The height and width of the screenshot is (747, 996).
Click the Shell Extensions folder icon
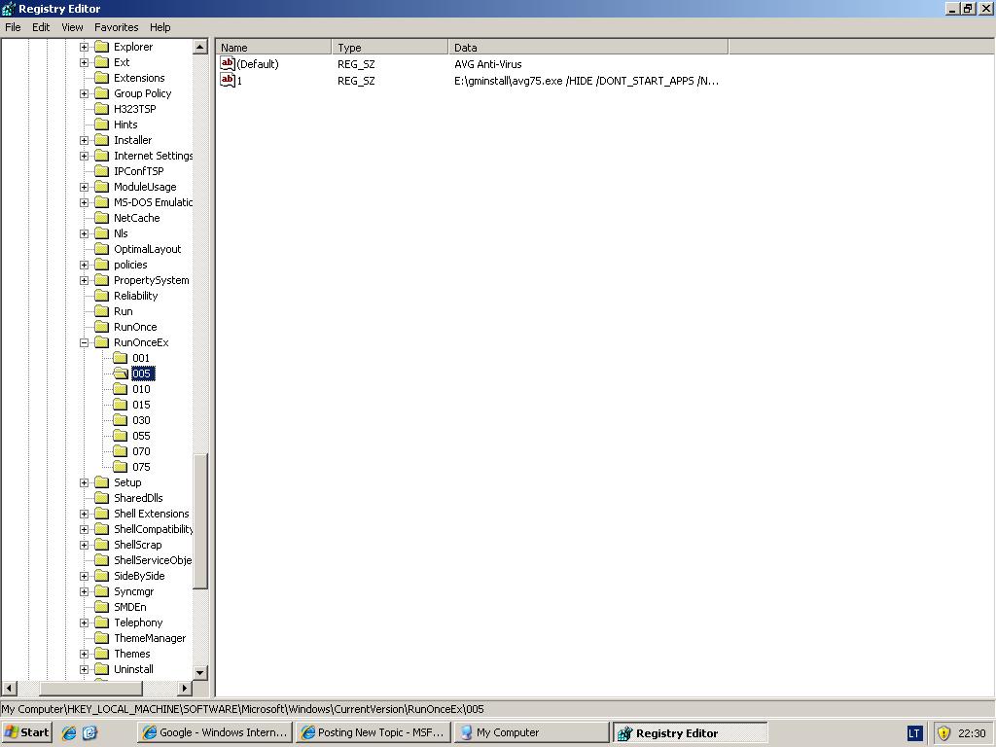click(101, 514)
